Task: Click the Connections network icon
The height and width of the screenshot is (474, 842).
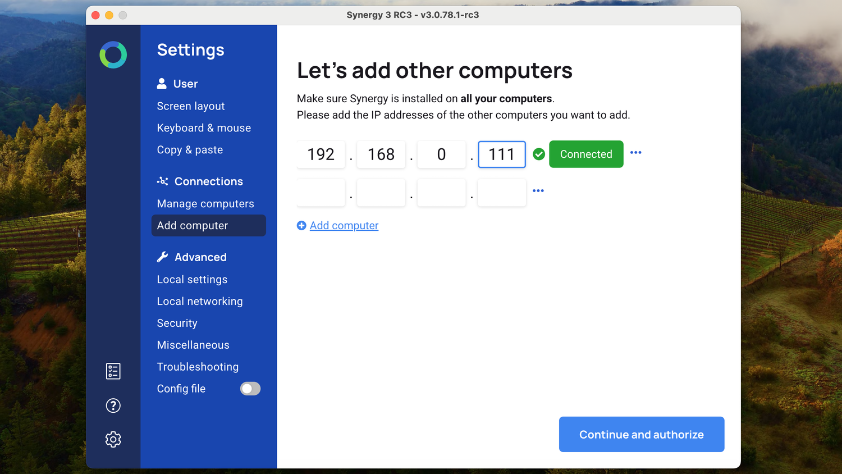Action: coord(163,181)
